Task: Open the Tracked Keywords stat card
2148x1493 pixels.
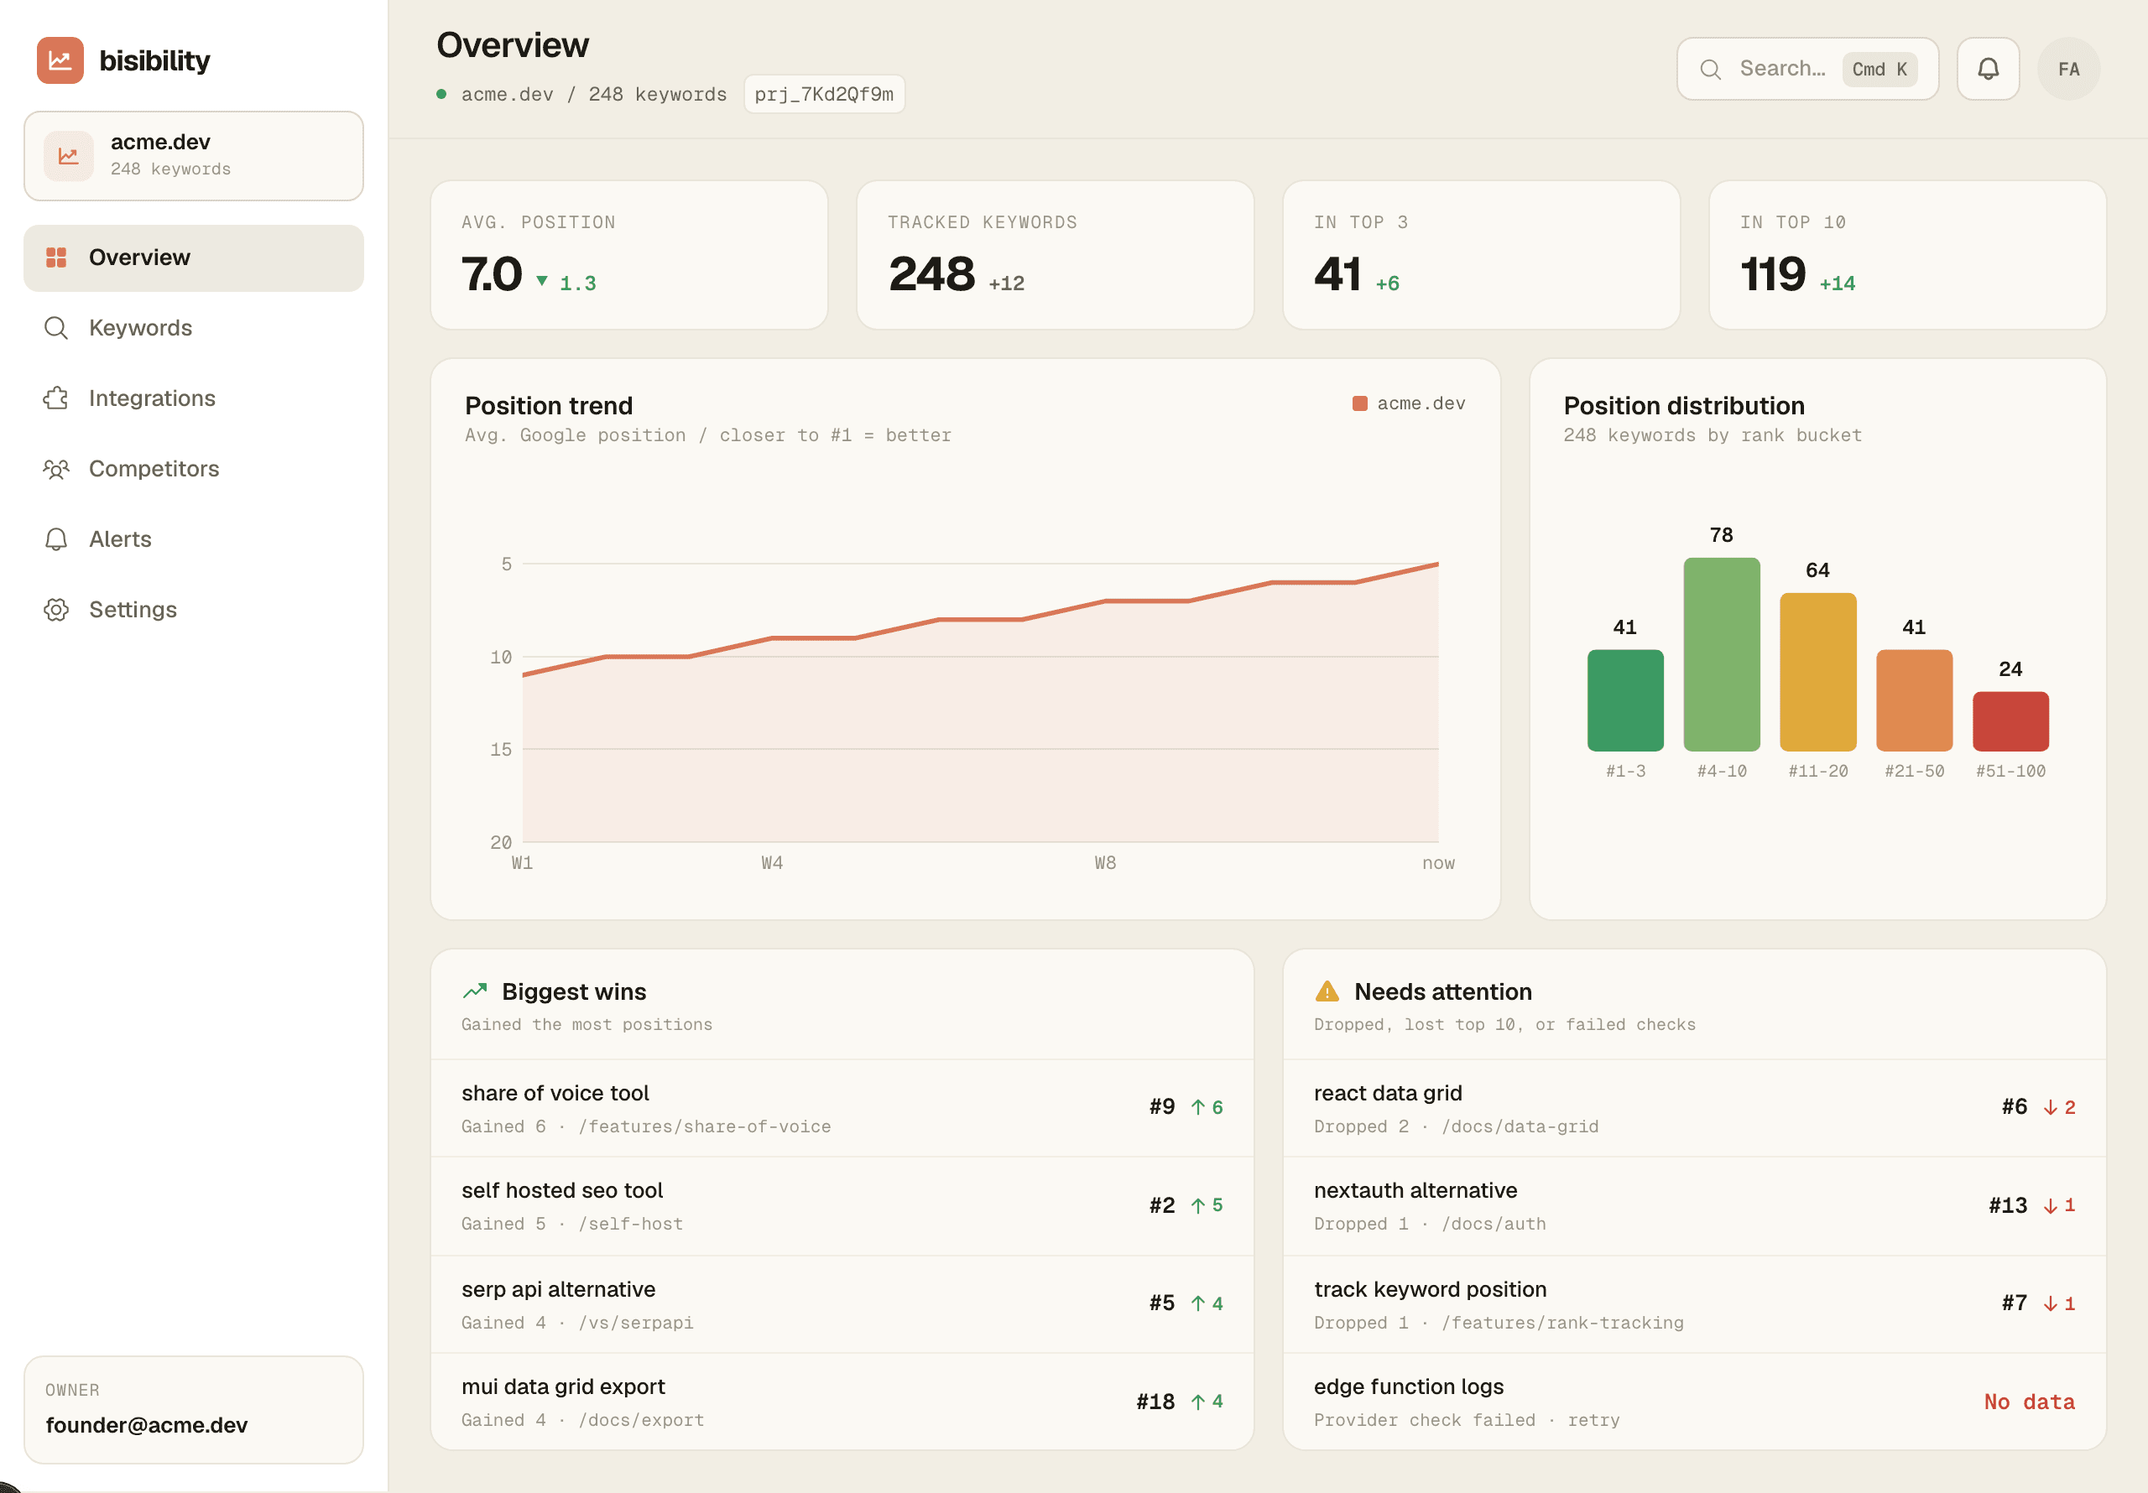Action: (x=1056, y=255)
